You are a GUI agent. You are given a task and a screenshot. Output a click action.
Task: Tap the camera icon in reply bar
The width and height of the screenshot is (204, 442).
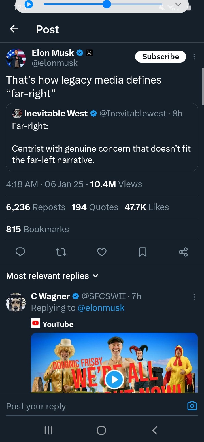click(192, 406)
